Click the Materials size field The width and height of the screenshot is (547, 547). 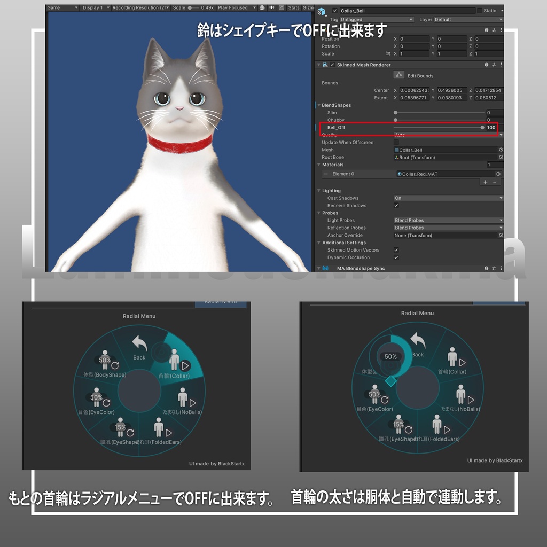[x=495, y=165]
